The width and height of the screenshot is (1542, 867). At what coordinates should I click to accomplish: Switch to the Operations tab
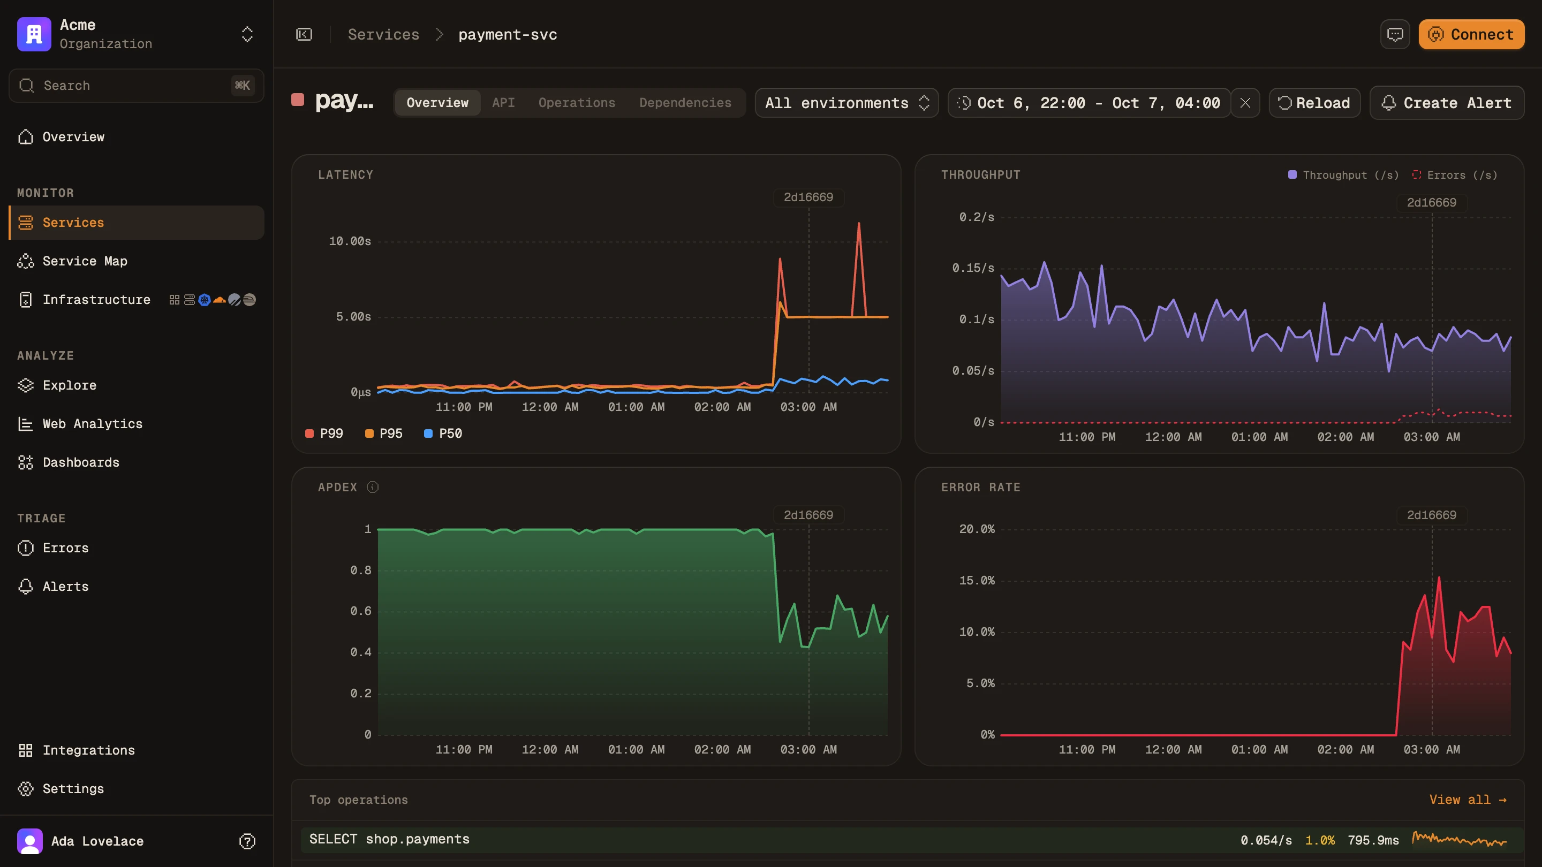coord(577,103)
